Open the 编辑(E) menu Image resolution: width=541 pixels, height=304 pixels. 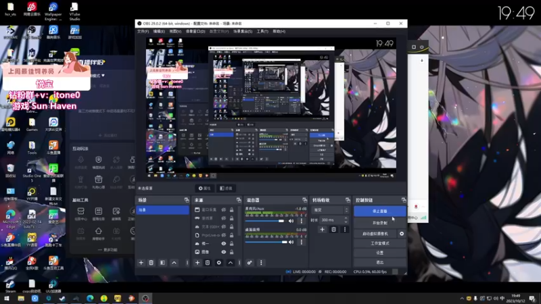tap(159, 31)
